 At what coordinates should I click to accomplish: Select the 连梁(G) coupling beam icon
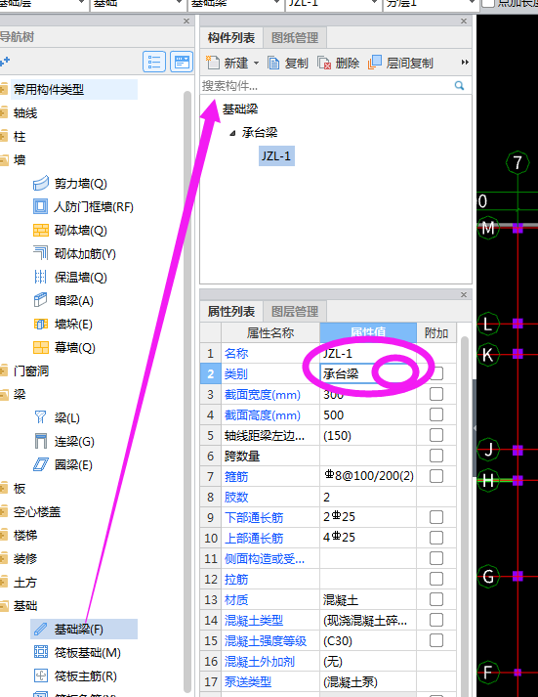tap(41, 442)
